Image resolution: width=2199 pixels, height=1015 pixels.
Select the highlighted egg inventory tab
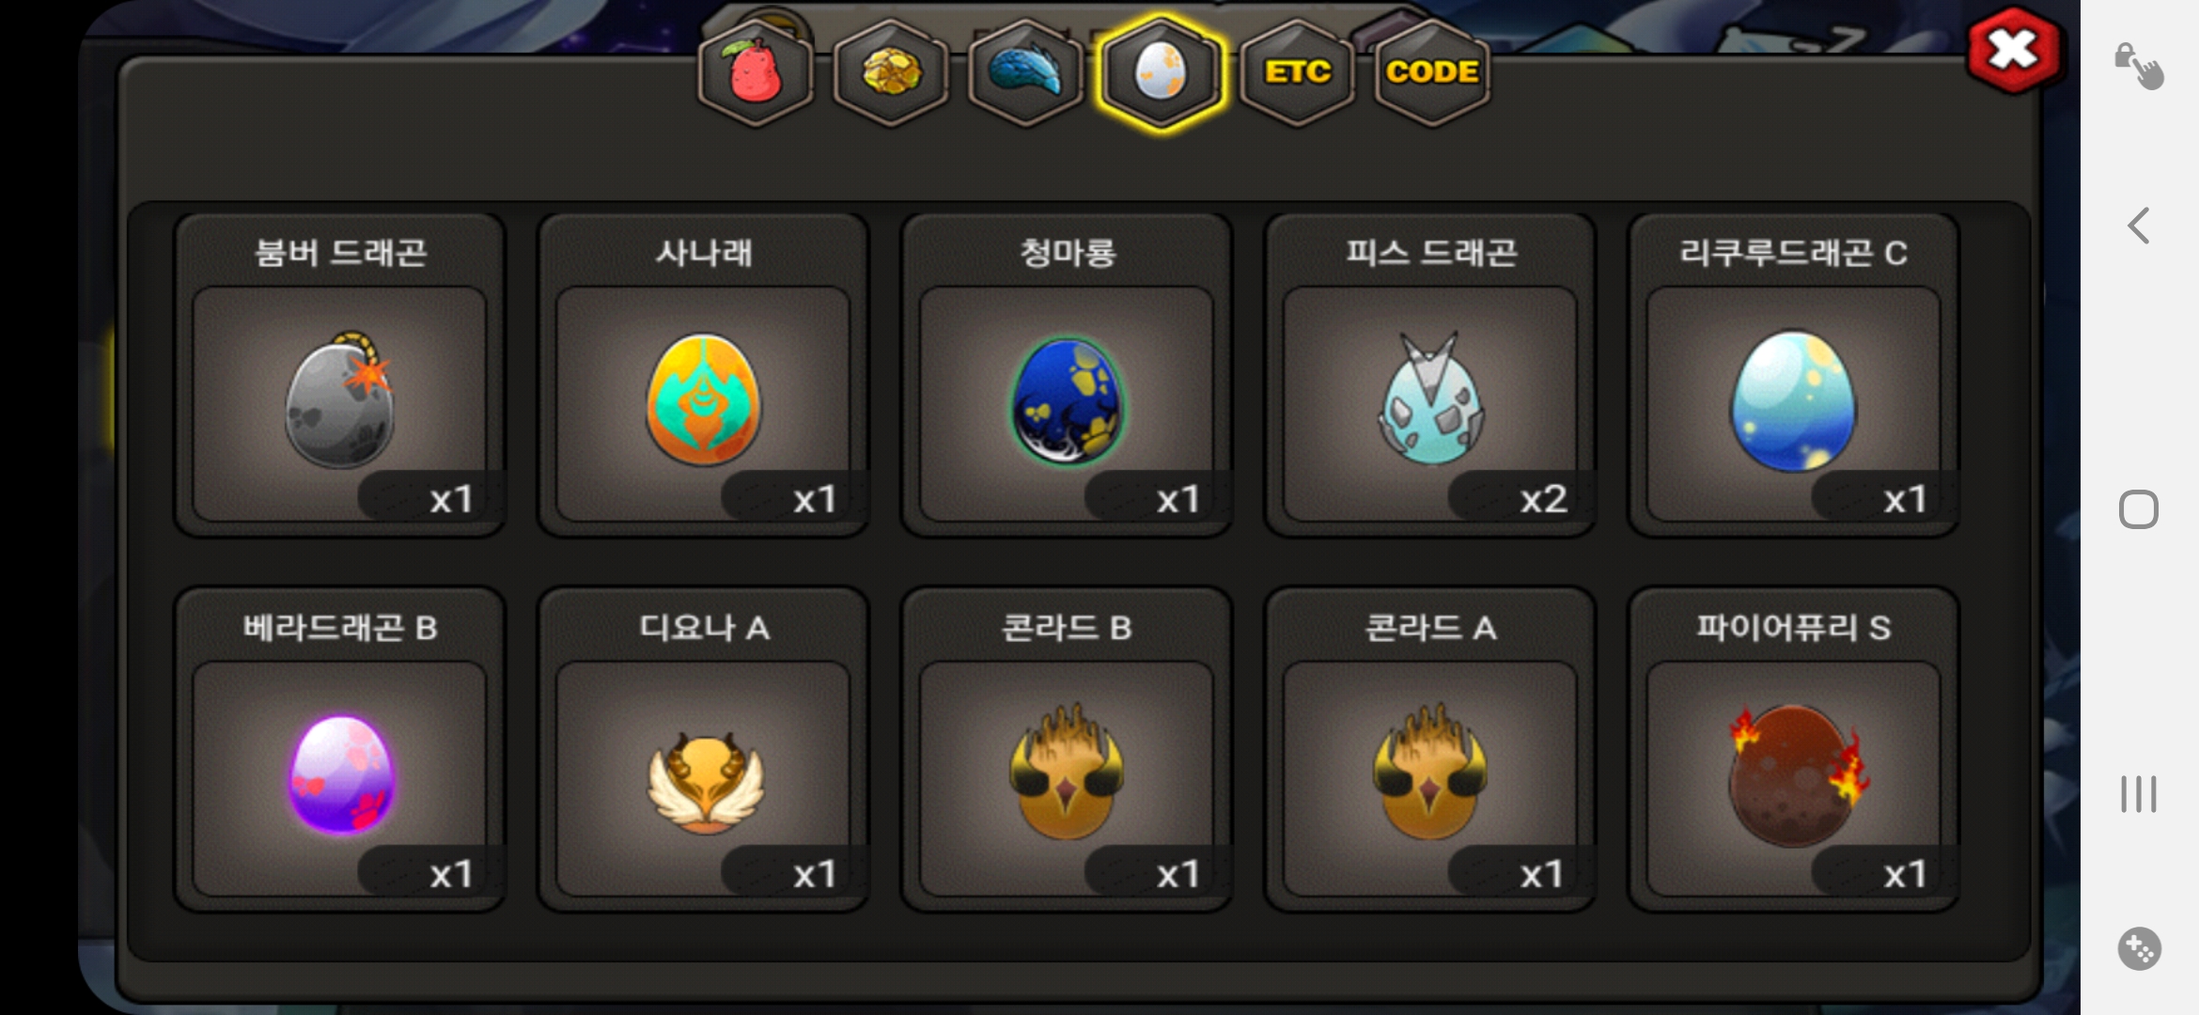1162,72
